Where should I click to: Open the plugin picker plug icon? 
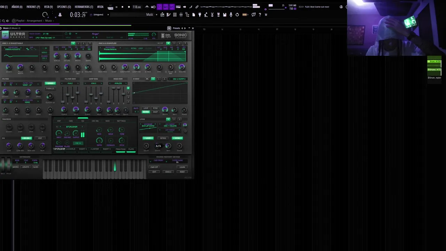(200, 15)
